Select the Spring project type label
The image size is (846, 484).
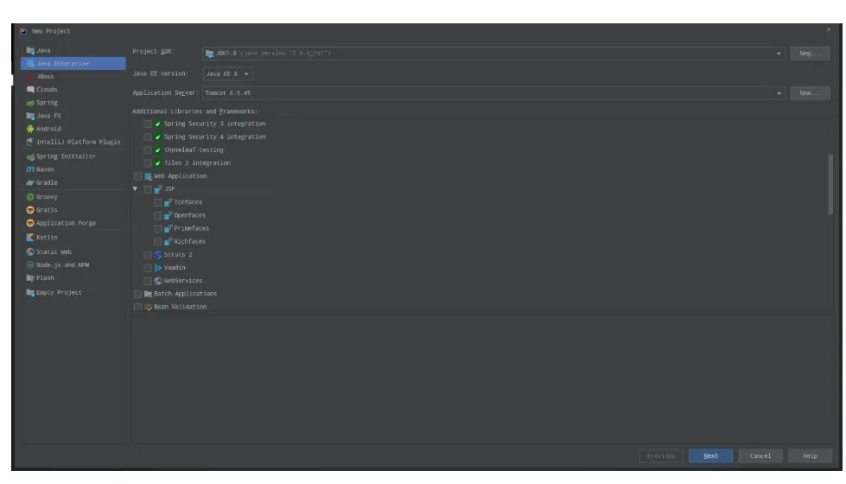(x=47, y=103)
